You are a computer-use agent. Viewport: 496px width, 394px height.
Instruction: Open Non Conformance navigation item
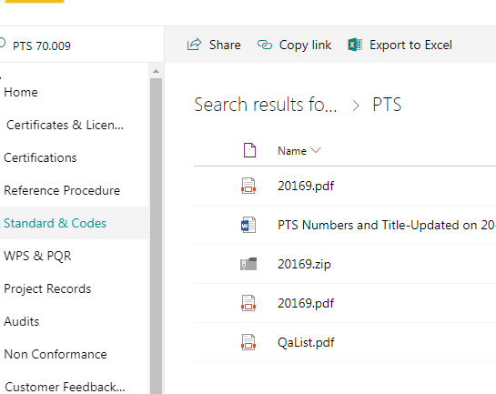(56, 354)
